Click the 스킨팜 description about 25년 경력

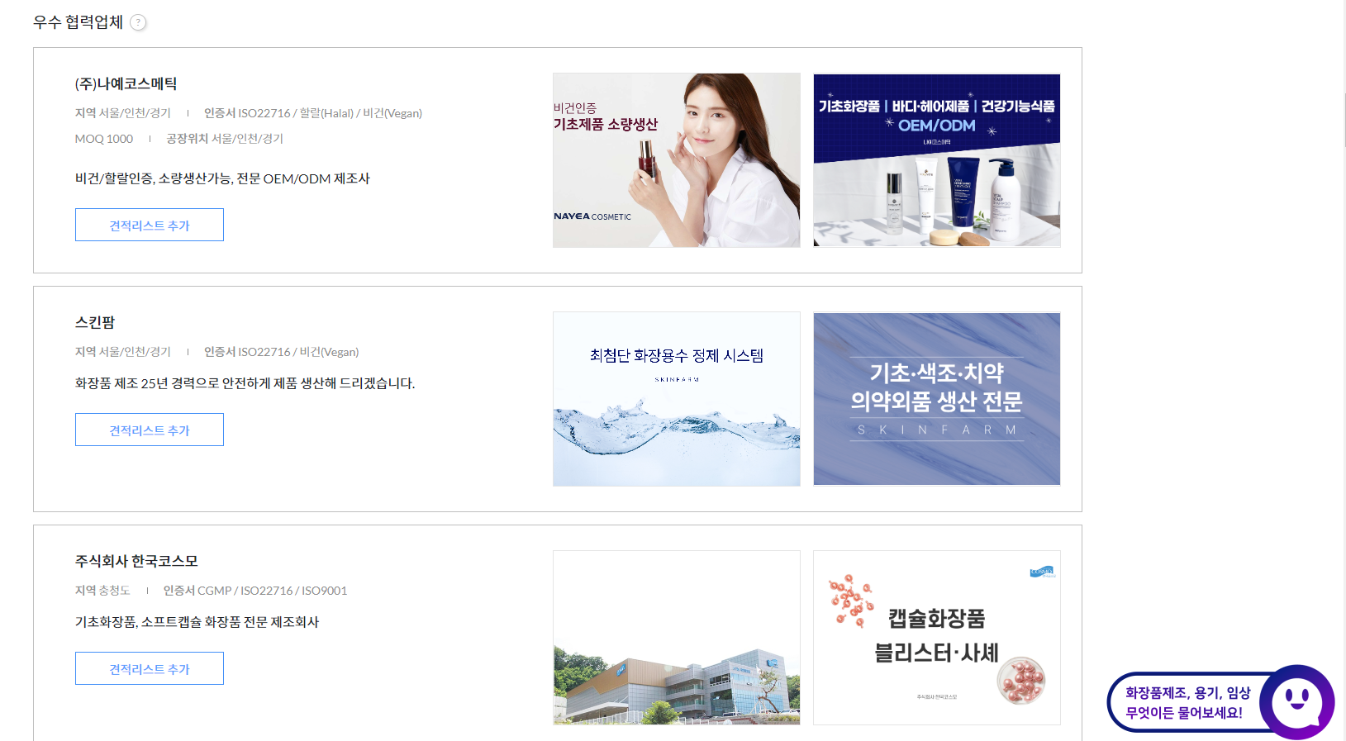click(x=245, y=383)
